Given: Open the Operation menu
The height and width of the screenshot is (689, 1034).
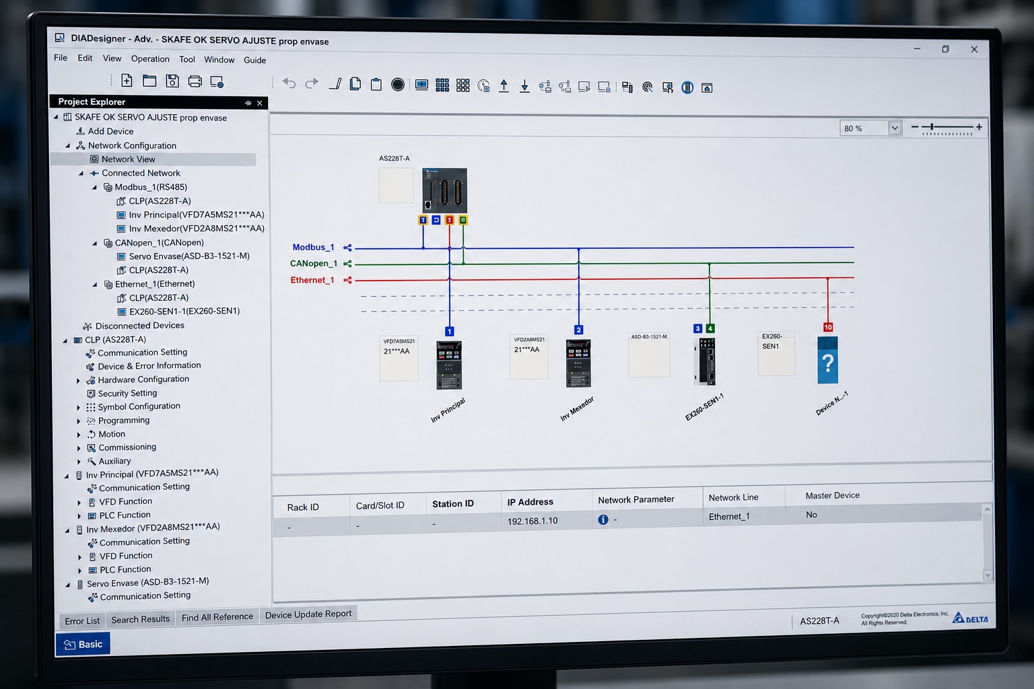Looking at the screenshot, I should [150, 59].
